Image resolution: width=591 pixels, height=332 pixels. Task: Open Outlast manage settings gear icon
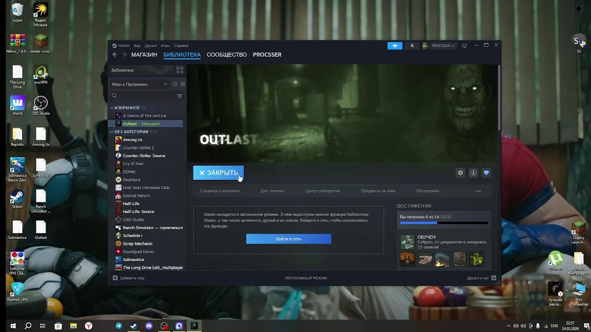coord(460,172)
